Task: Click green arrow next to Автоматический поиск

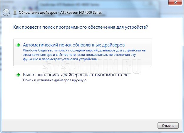Action: (x=18, y=45)
